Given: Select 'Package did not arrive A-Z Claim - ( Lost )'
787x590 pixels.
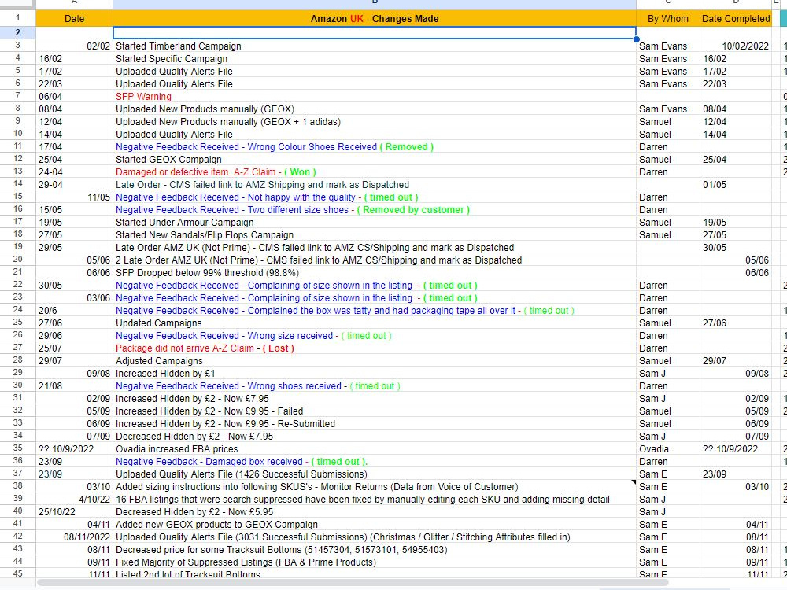Looking at the screenshot, I should pos(375,348).
